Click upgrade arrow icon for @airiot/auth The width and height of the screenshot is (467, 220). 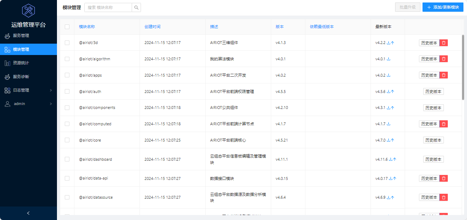click(393, 92)
